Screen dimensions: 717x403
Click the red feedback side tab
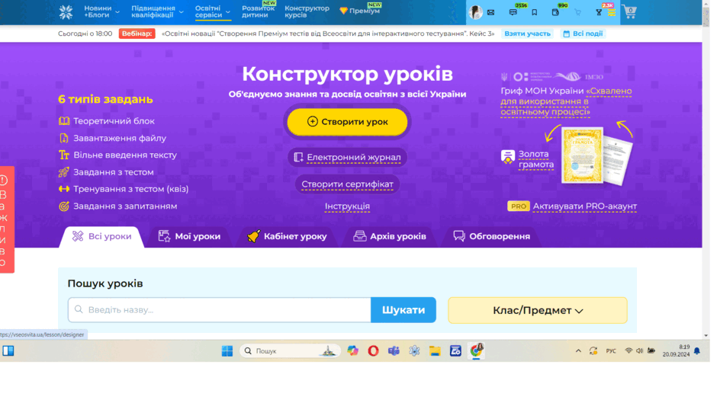tap(7, 219)
